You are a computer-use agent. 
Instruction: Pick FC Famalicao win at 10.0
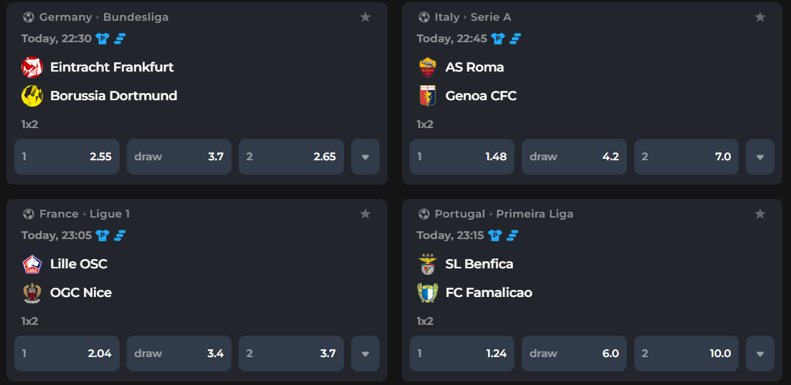pos(686,354)
